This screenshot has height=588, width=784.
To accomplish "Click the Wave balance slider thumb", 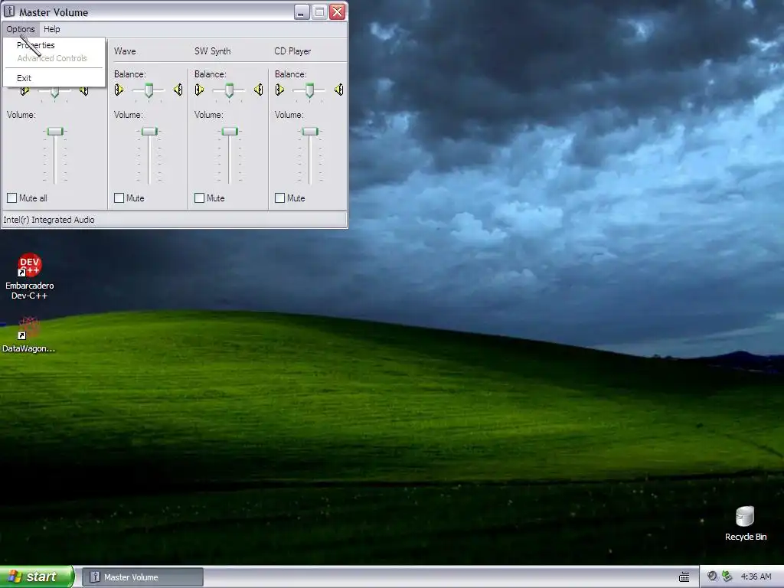I will click(x=149, y=90).
